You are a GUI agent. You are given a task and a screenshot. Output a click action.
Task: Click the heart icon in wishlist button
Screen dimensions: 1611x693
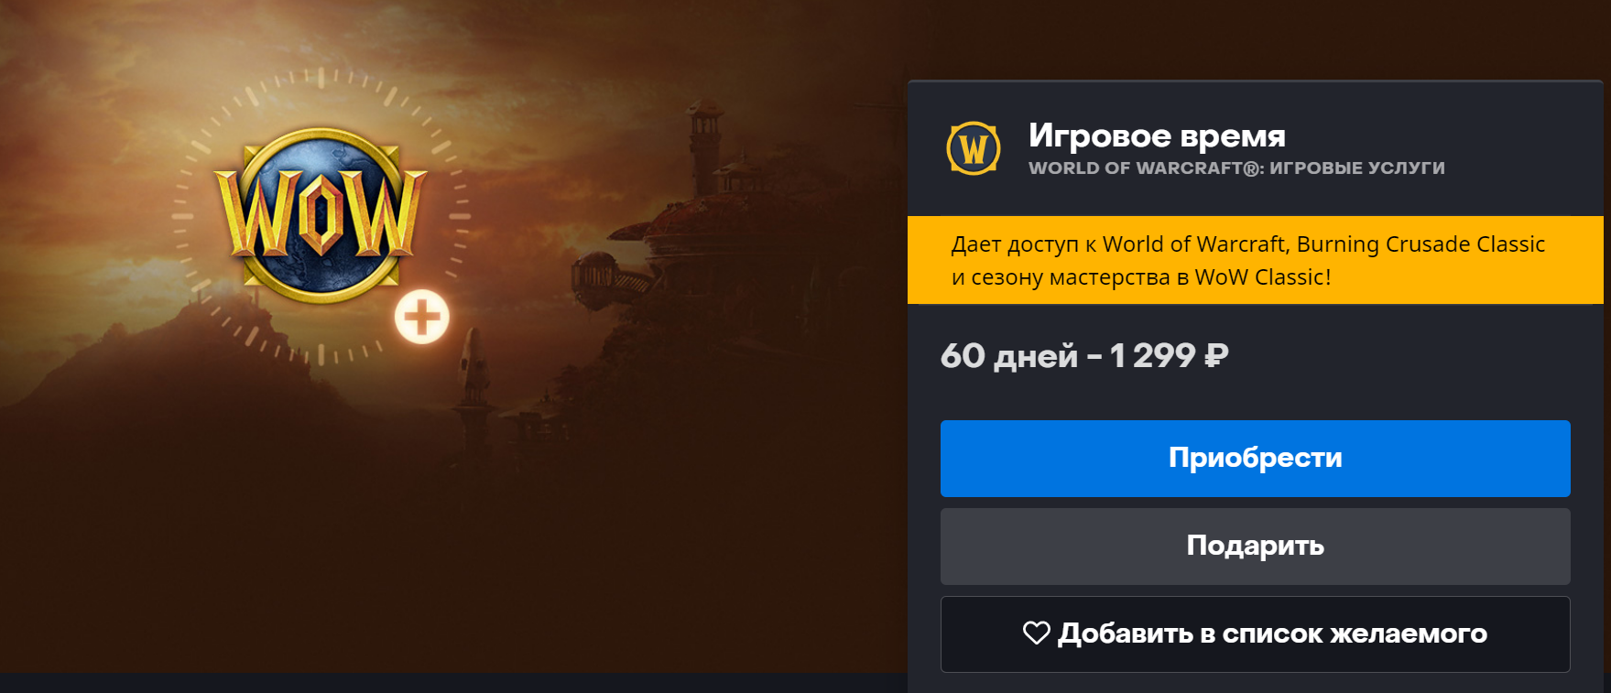pyautogui.click(x=1037, y=633)
